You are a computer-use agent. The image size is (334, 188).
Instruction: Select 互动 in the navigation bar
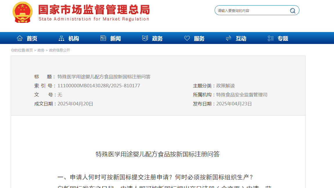pos(241,38)
